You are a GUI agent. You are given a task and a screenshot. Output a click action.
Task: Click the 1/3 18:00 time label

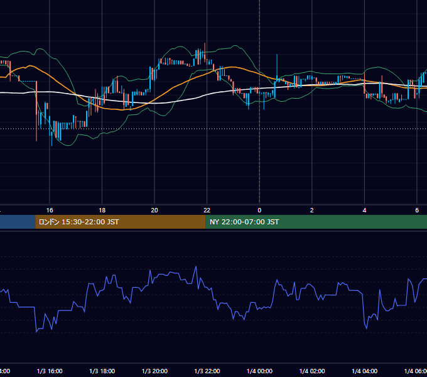pyautogui.click(x=102, y=371)
